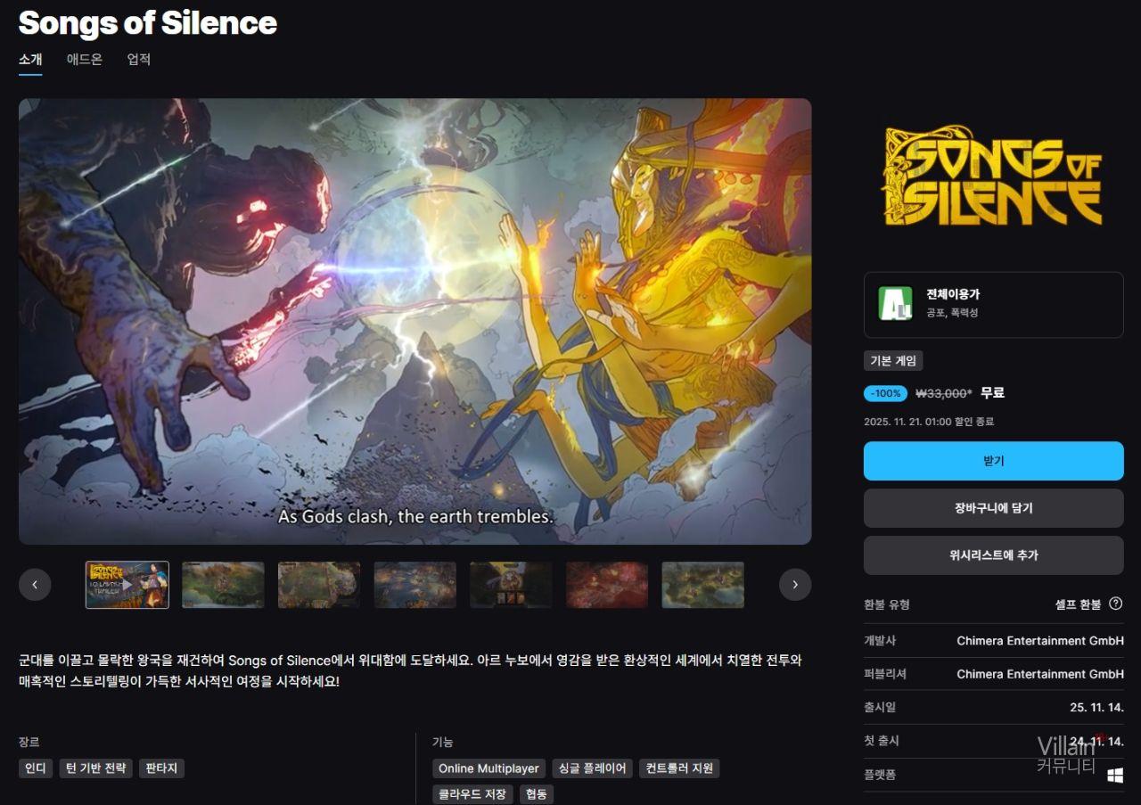Select the red battlefield screenshot thumbnail
Screen dimensions: 1141x805
click(x=607, y=585)
